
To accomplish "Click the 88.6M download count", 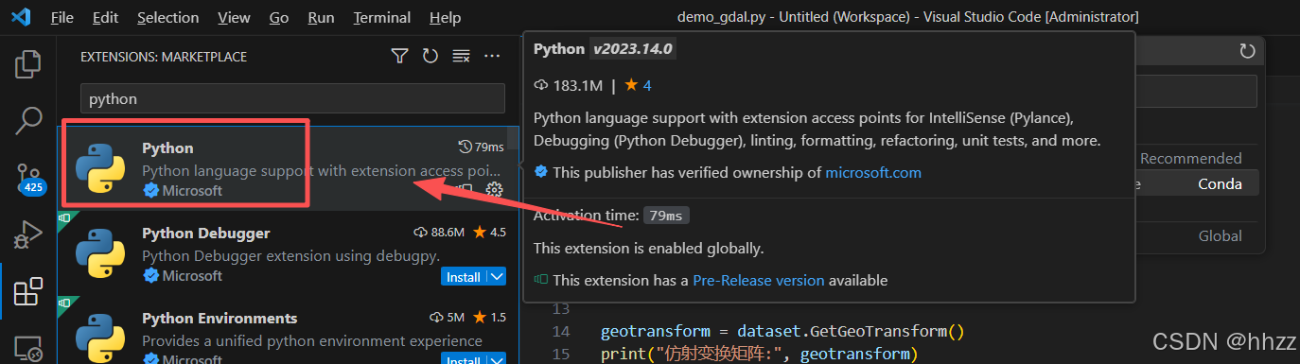I will pos(439,232).
